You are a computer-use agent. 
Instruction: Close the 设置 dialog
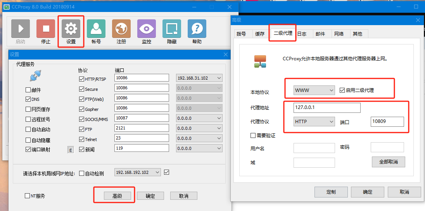pos(226,54)
